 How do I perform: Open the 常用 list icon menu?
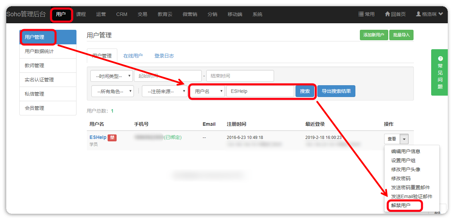coord(361,14)
